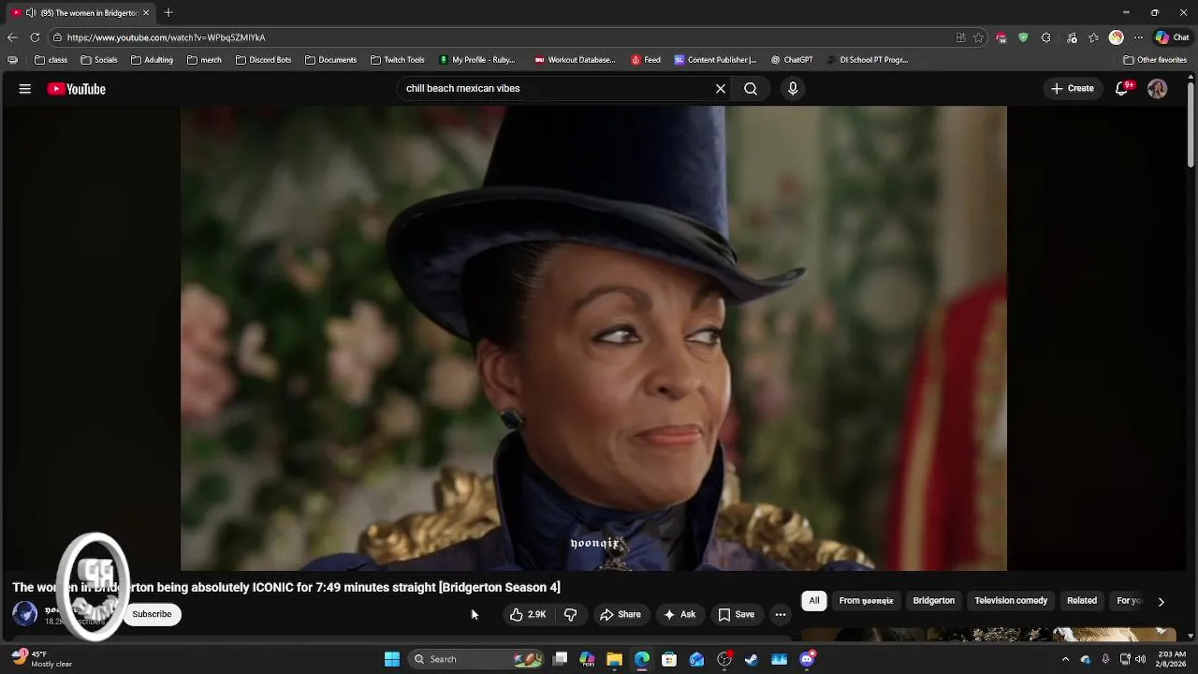Screen dimensions: 1198x674
Task: Open more actions three-dot menu below video
Action: tap(781, 615)
